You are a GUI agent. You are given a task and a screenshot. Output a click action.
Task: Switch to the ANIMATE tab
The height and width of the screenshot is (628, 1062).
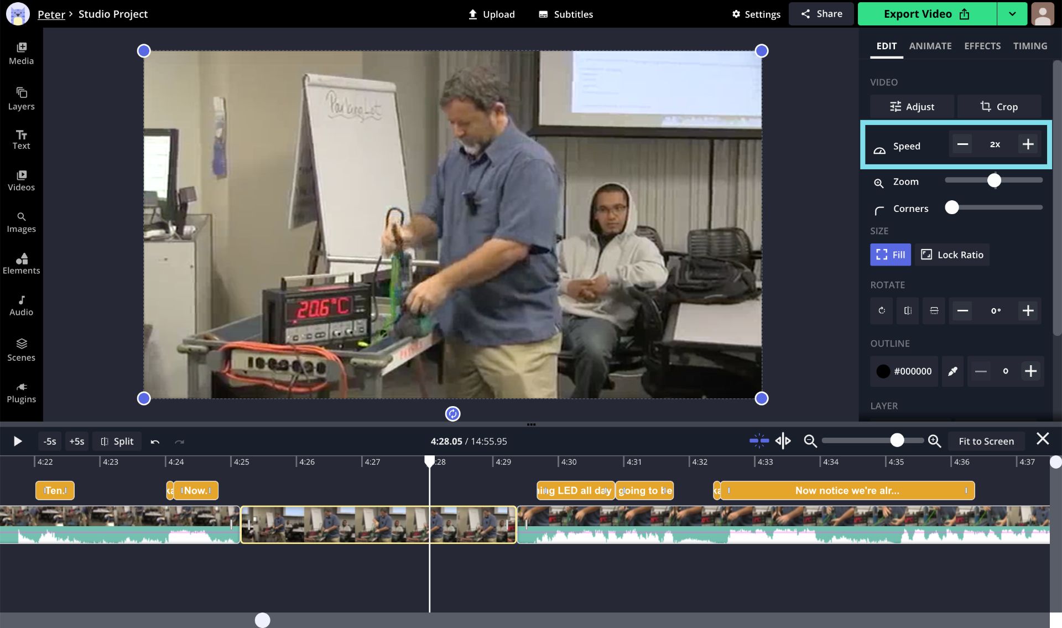click(x=930, y=46)
